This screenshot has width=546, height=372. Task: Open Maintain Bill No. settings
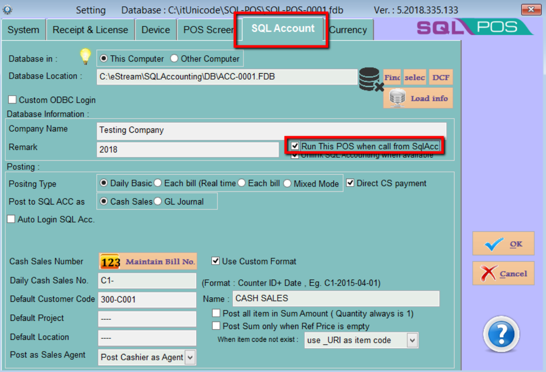tap(148, 262)
